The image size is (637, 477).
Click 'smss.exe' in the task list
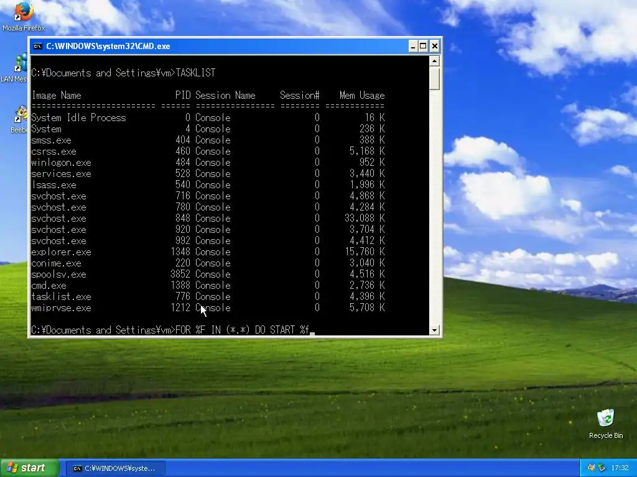(x=51, y=140)
